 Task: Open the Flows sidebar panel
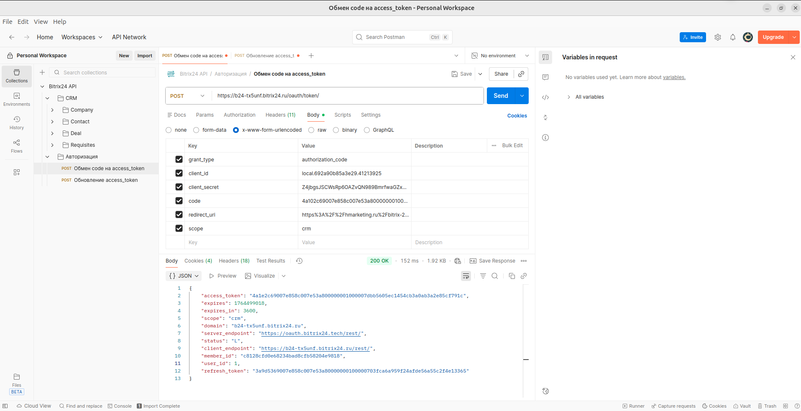[17, 146]
